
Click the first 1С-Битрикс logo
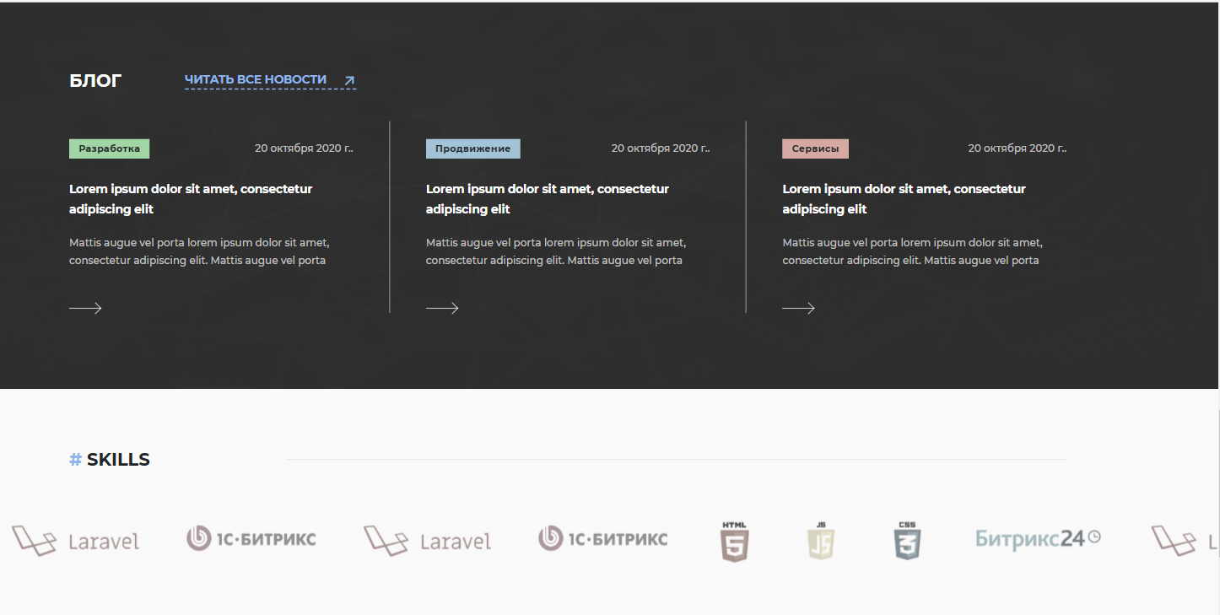(251, 538)
